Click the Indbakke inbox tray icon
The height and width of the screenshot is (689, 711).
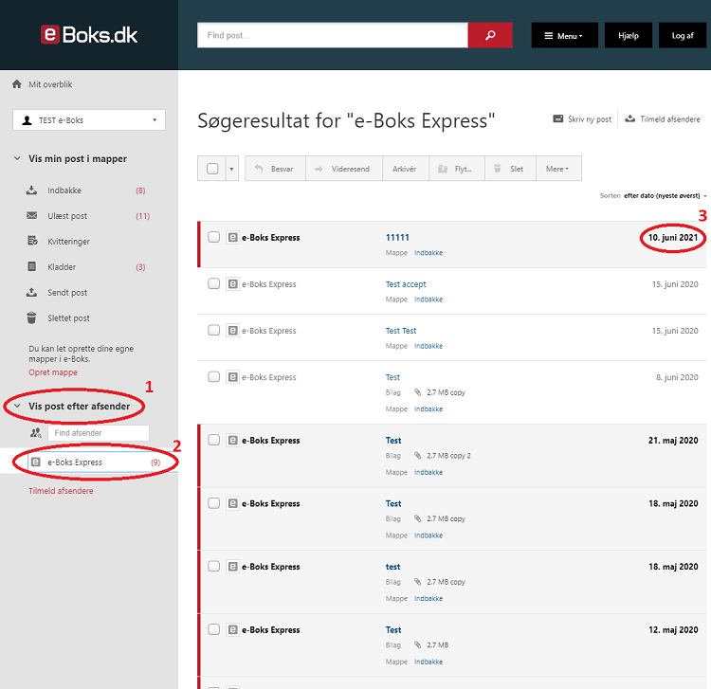[x=31, y=190]
